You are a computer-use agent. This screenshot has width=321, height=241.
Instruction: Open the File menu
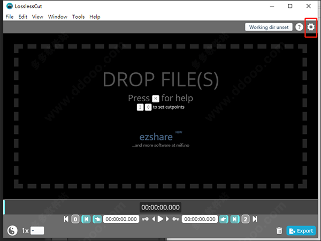(10, 17)
